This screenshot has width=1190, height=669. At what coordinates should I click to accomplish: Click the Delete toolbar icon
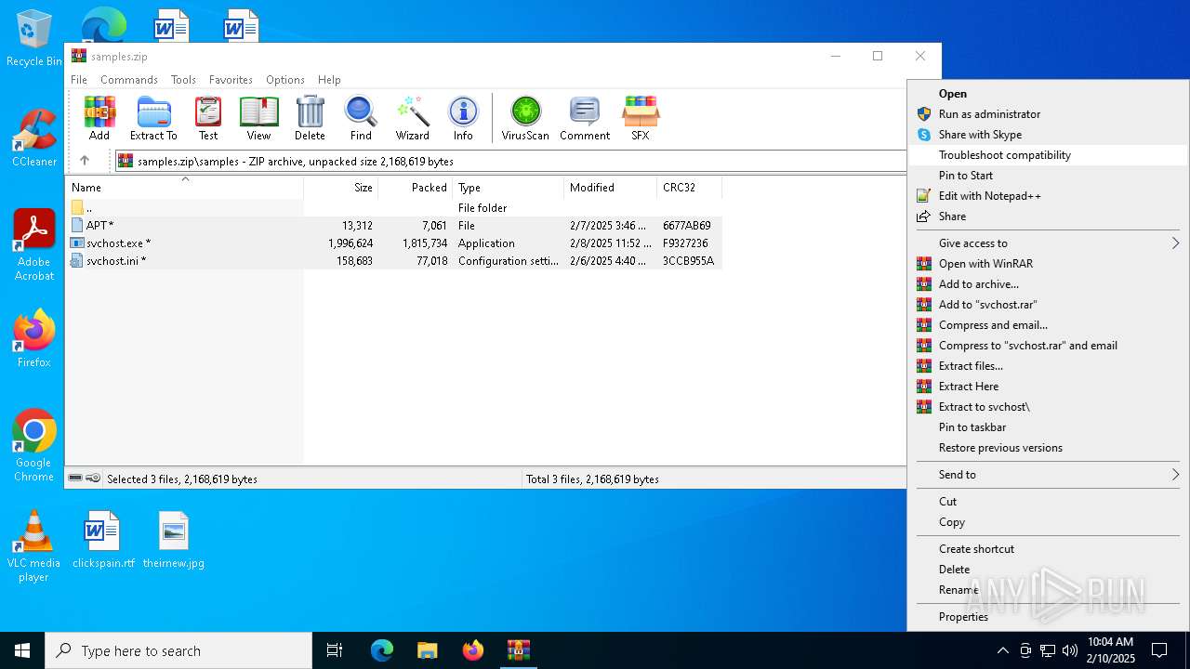pos(310,118)
